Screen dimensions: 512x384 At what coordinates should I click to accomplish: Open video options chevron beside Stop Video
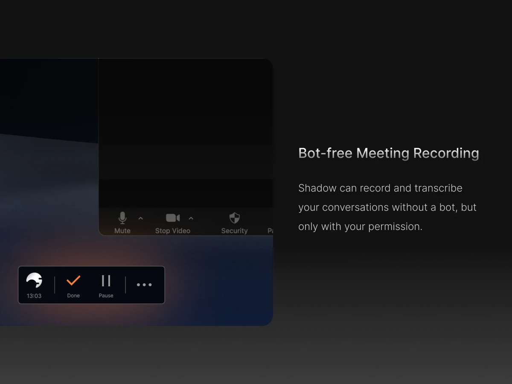pyautogui.click(x=191, y=218)
